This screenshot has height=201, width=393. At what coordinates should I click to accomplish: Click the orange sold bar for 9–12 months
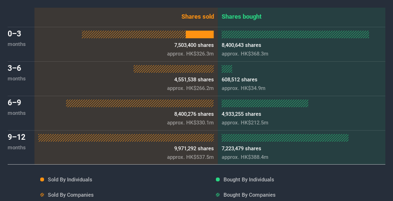(126, 138)
